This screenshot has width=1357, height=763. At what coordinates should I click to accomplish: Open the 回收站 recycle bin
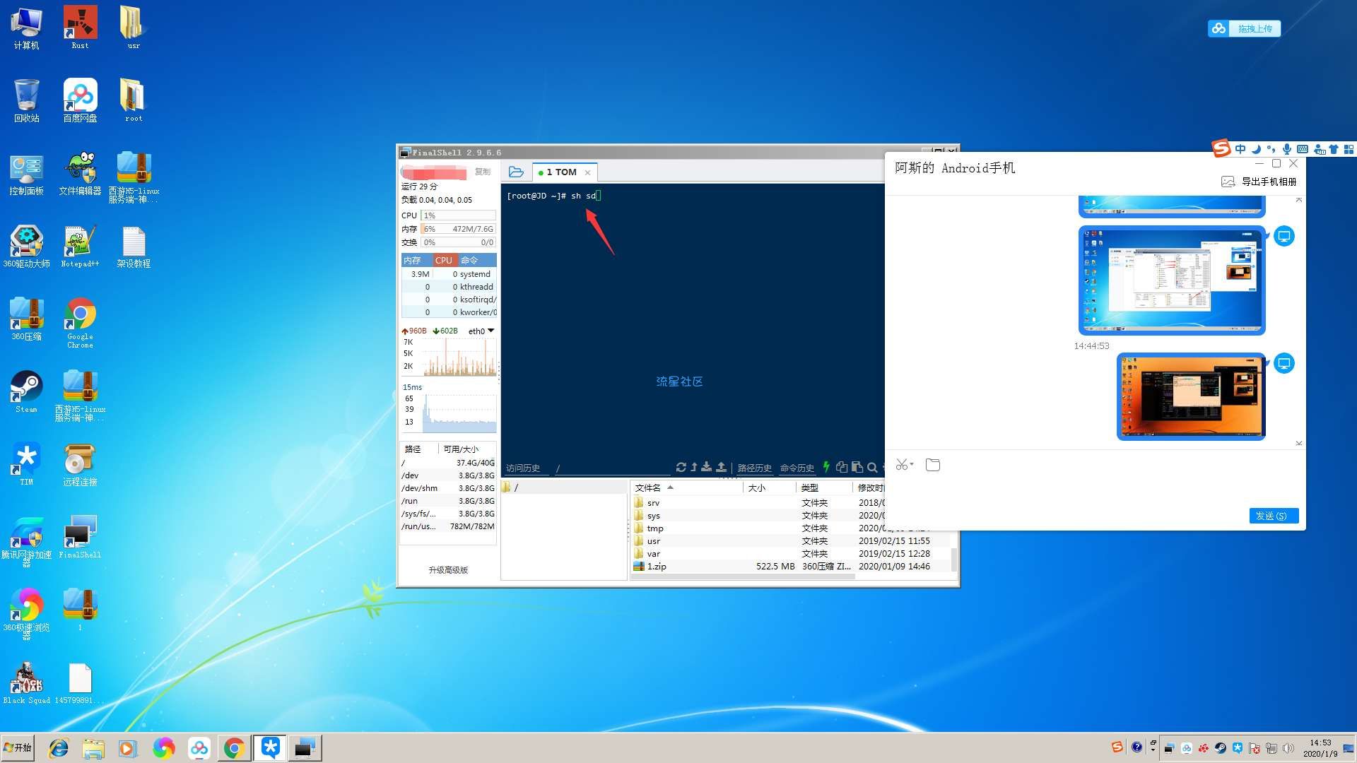click(26, 100)
